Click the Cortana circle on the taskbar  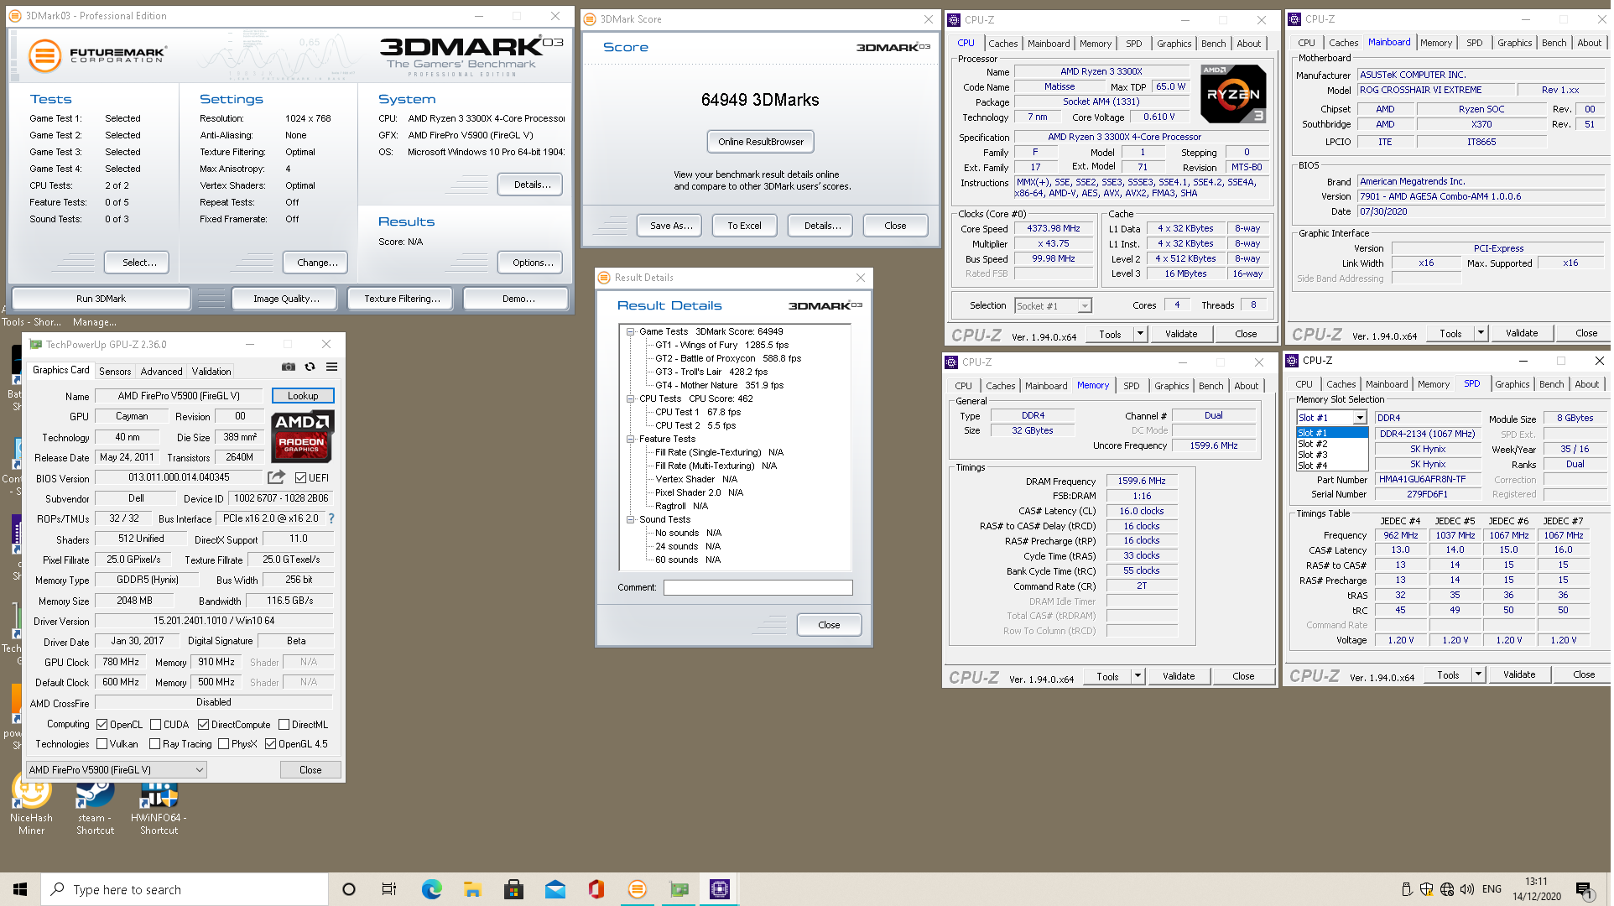pos(349,889)
